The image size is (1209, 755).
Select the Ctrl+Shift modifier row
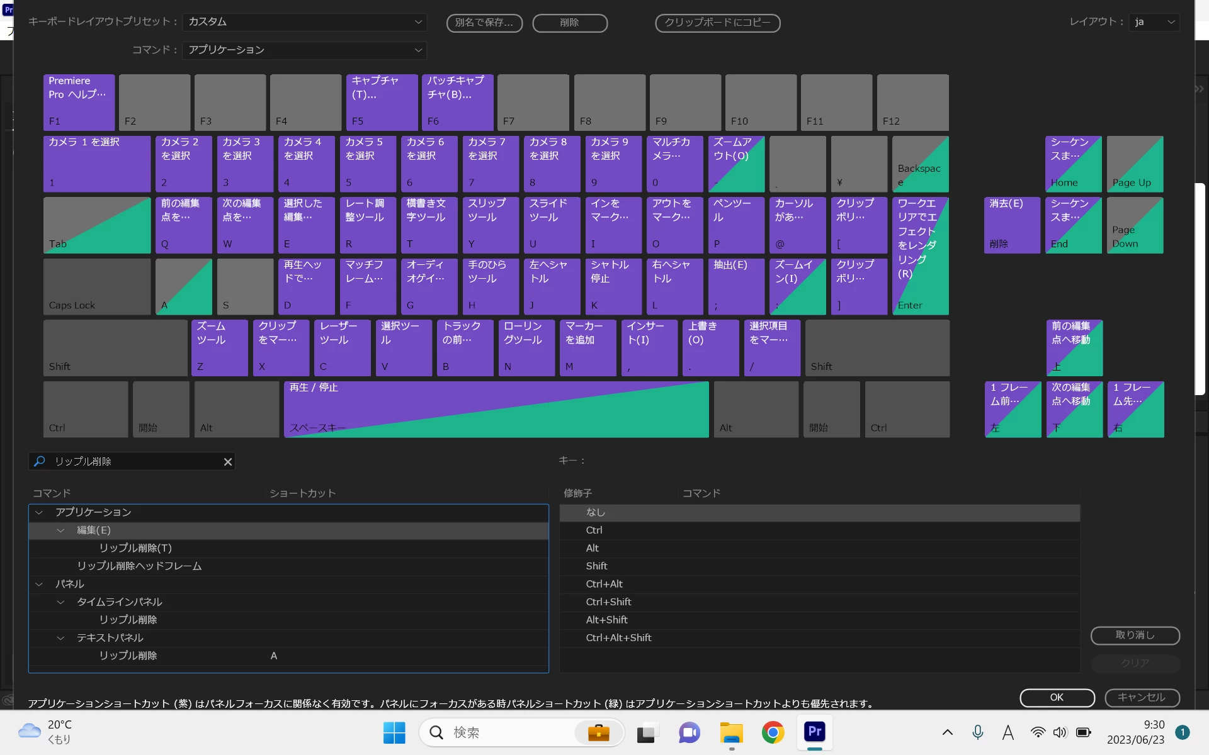point(608,602)
